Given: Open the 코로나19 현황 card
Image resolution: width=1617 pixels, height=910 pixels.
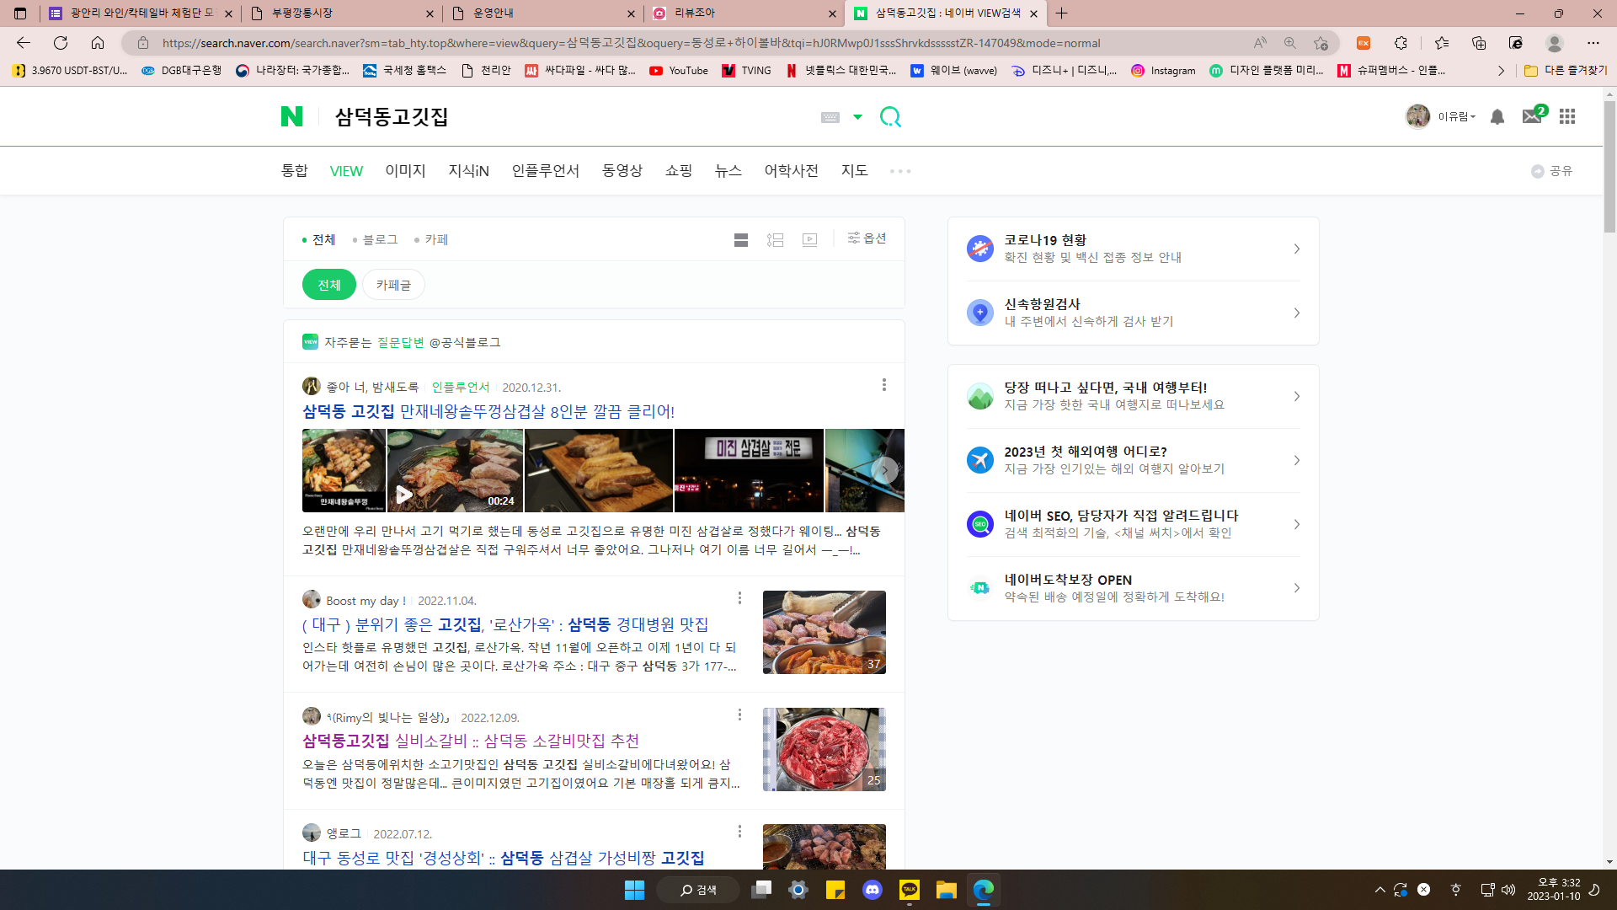Looking at the screenshot, I should point(1133,249).
